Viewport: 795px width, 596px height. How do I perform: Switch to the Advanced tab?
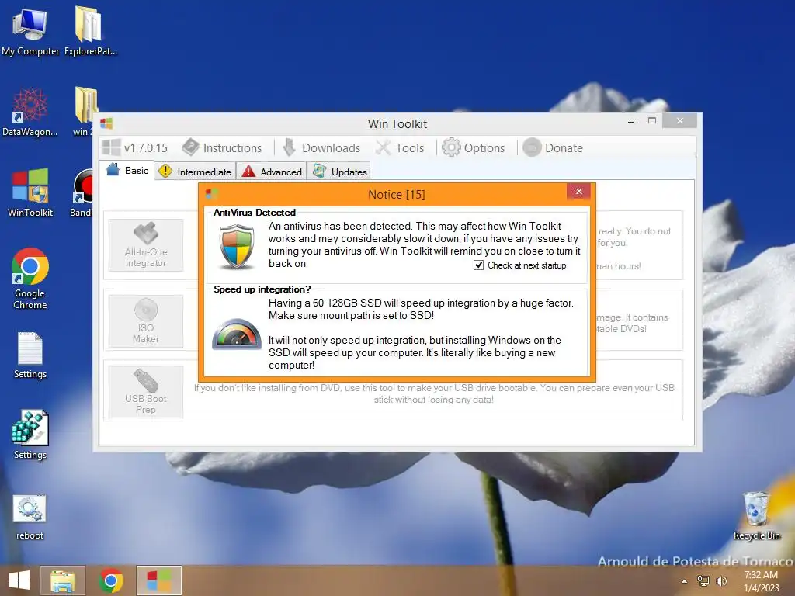pyautogui.click(x=272, y=172)
